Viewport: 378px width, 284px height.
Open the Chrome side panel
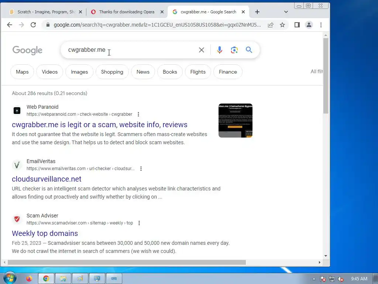(x=297, y=25)
